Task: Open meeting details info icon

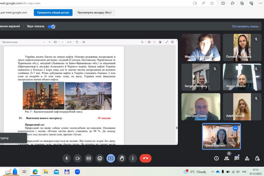Action: 216,158
